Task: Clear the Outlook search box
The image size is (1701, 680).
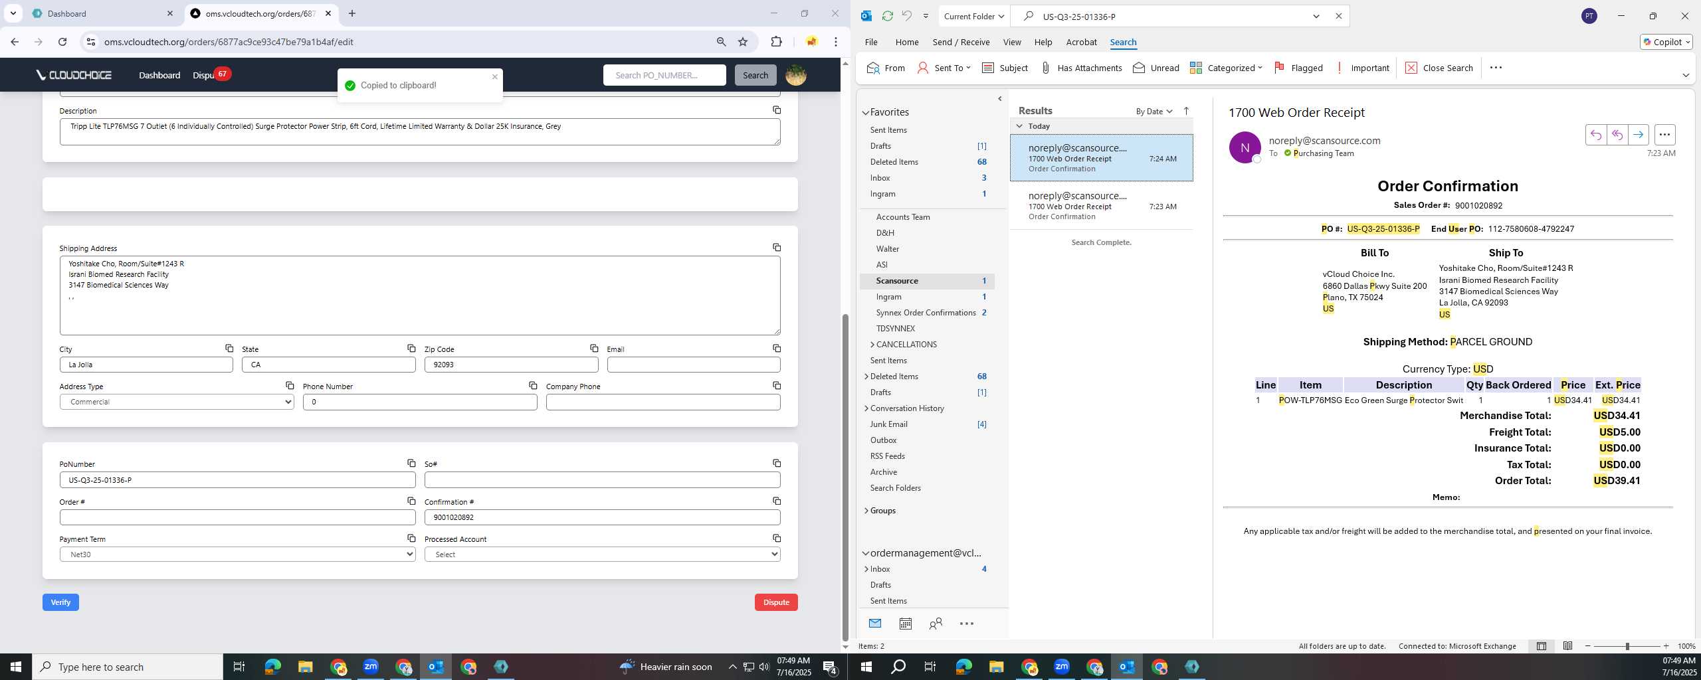Action: pyautogui.click(x=1339, y=16)
